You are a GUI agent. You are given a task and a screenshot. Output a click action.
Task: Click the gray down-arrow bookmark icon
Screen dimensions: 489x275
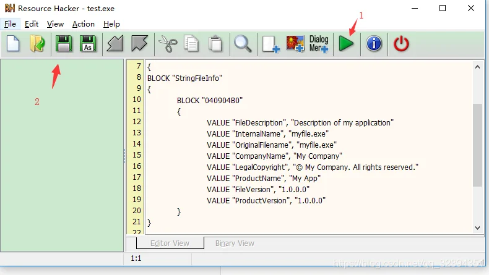[139, 44]
